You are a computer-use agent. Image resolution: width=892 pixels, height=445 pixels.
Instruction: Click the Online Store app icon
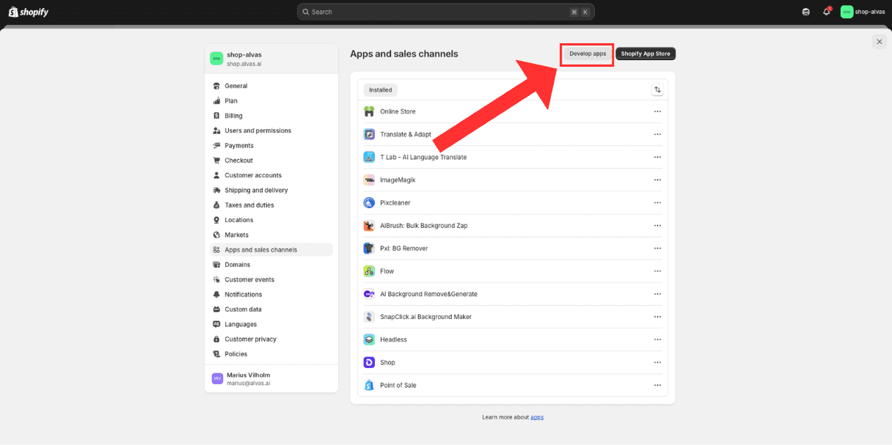(x=369, y=111)
